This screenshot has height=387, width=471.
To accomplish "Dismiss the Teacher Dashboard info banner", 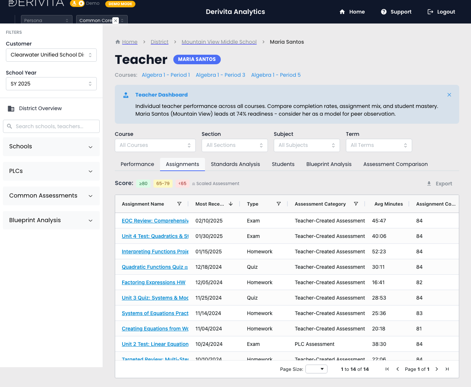I will click(x=449, y=95).
